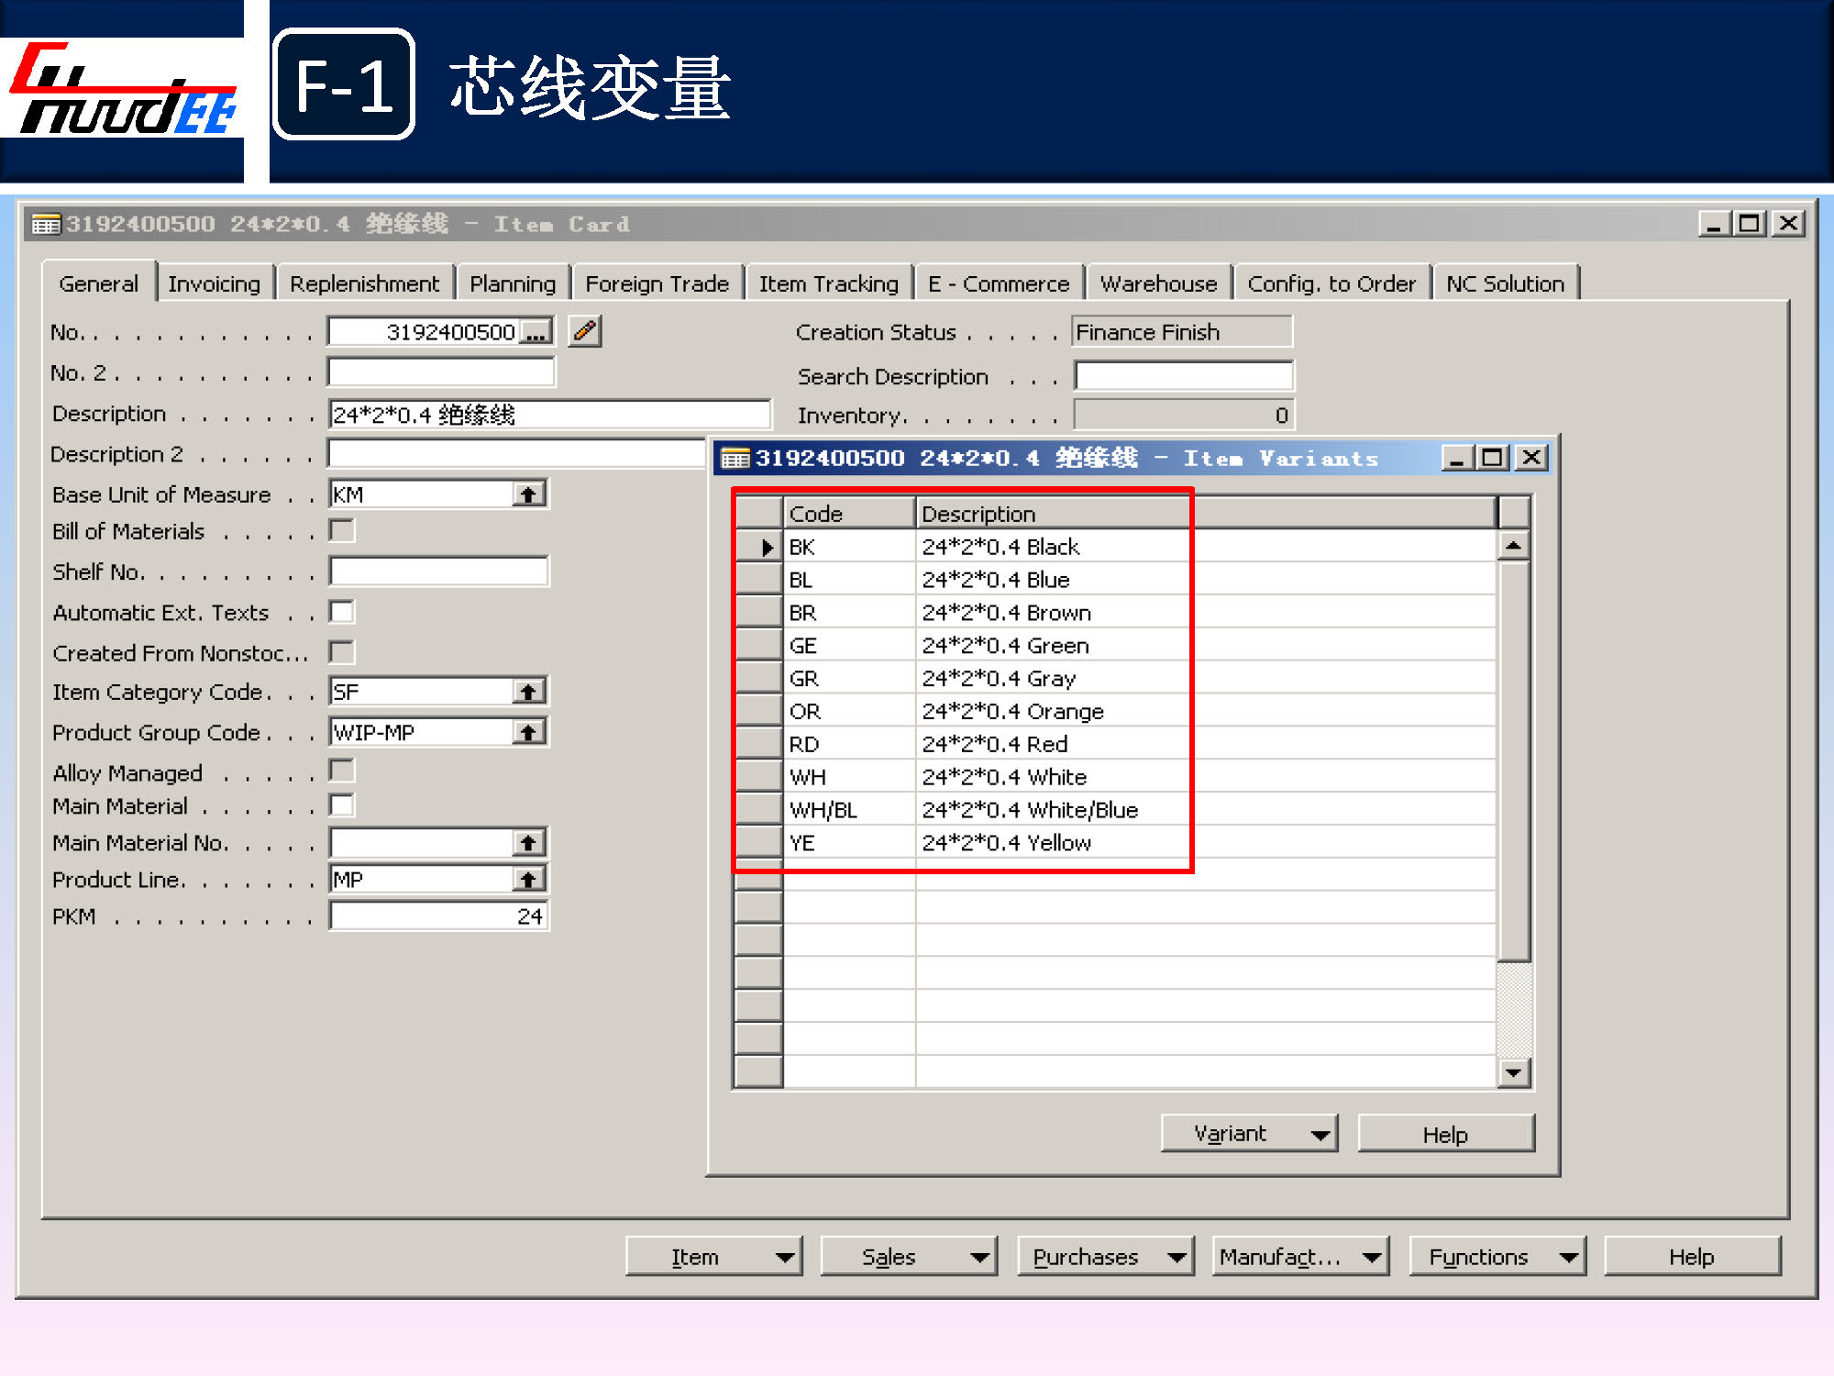Screen dimensions: 1834x1376
Task: Open the Variant dropdown menu button
Action: tap(1249, 1134)
